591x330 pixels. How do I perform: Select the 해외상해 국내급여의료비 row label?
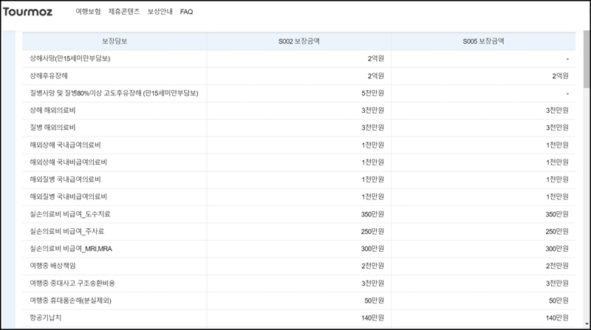pos(65,145)
